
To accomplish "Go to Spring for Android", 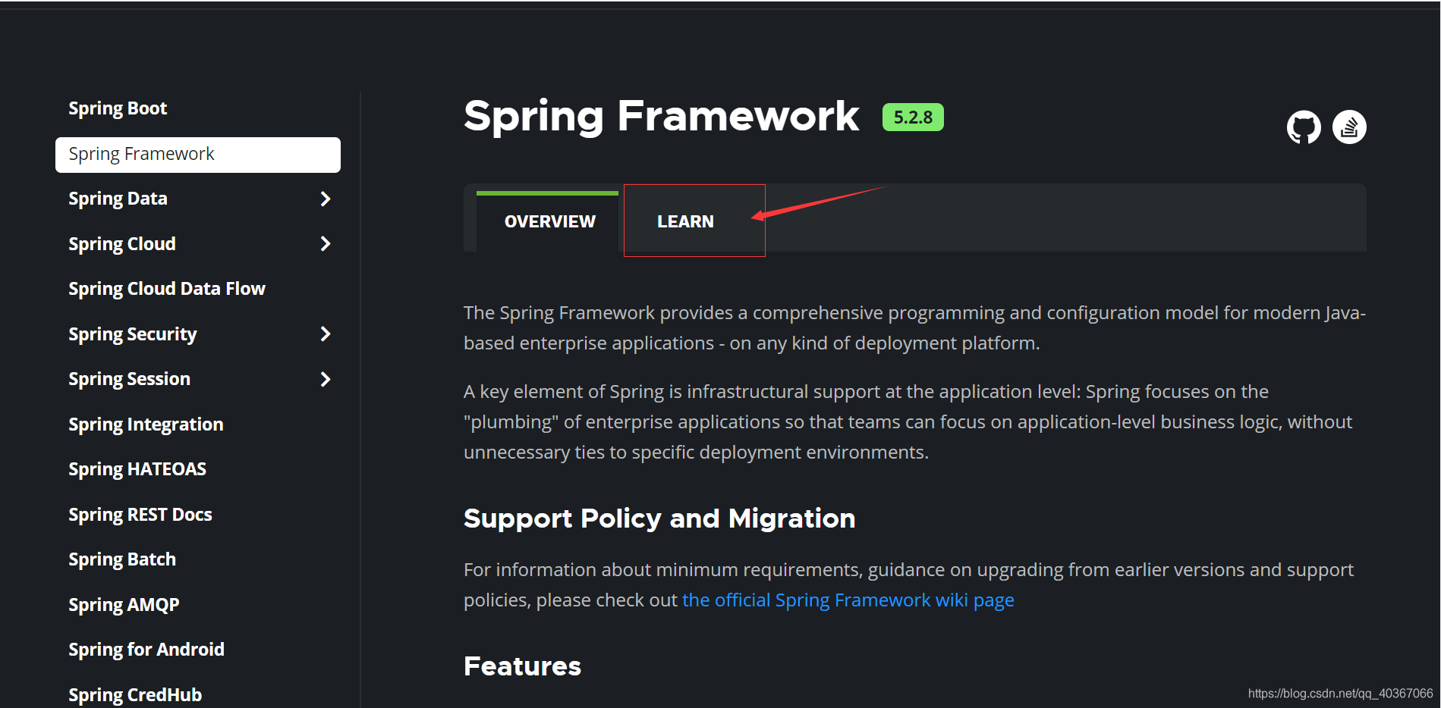I will coord(146,650).
